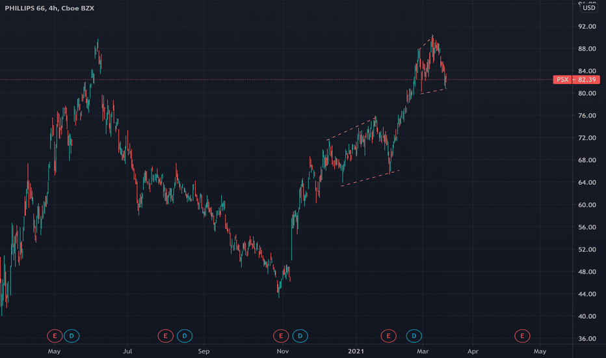The image size is (606, 358).
Task: Click the first May label on the time axis
Action: click(54, 351)
